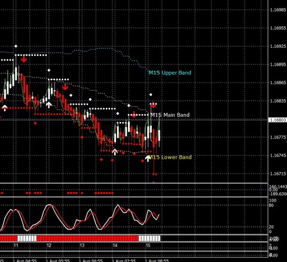Click the hour 13 time marker
287x262 pixels.
[82, 245]
